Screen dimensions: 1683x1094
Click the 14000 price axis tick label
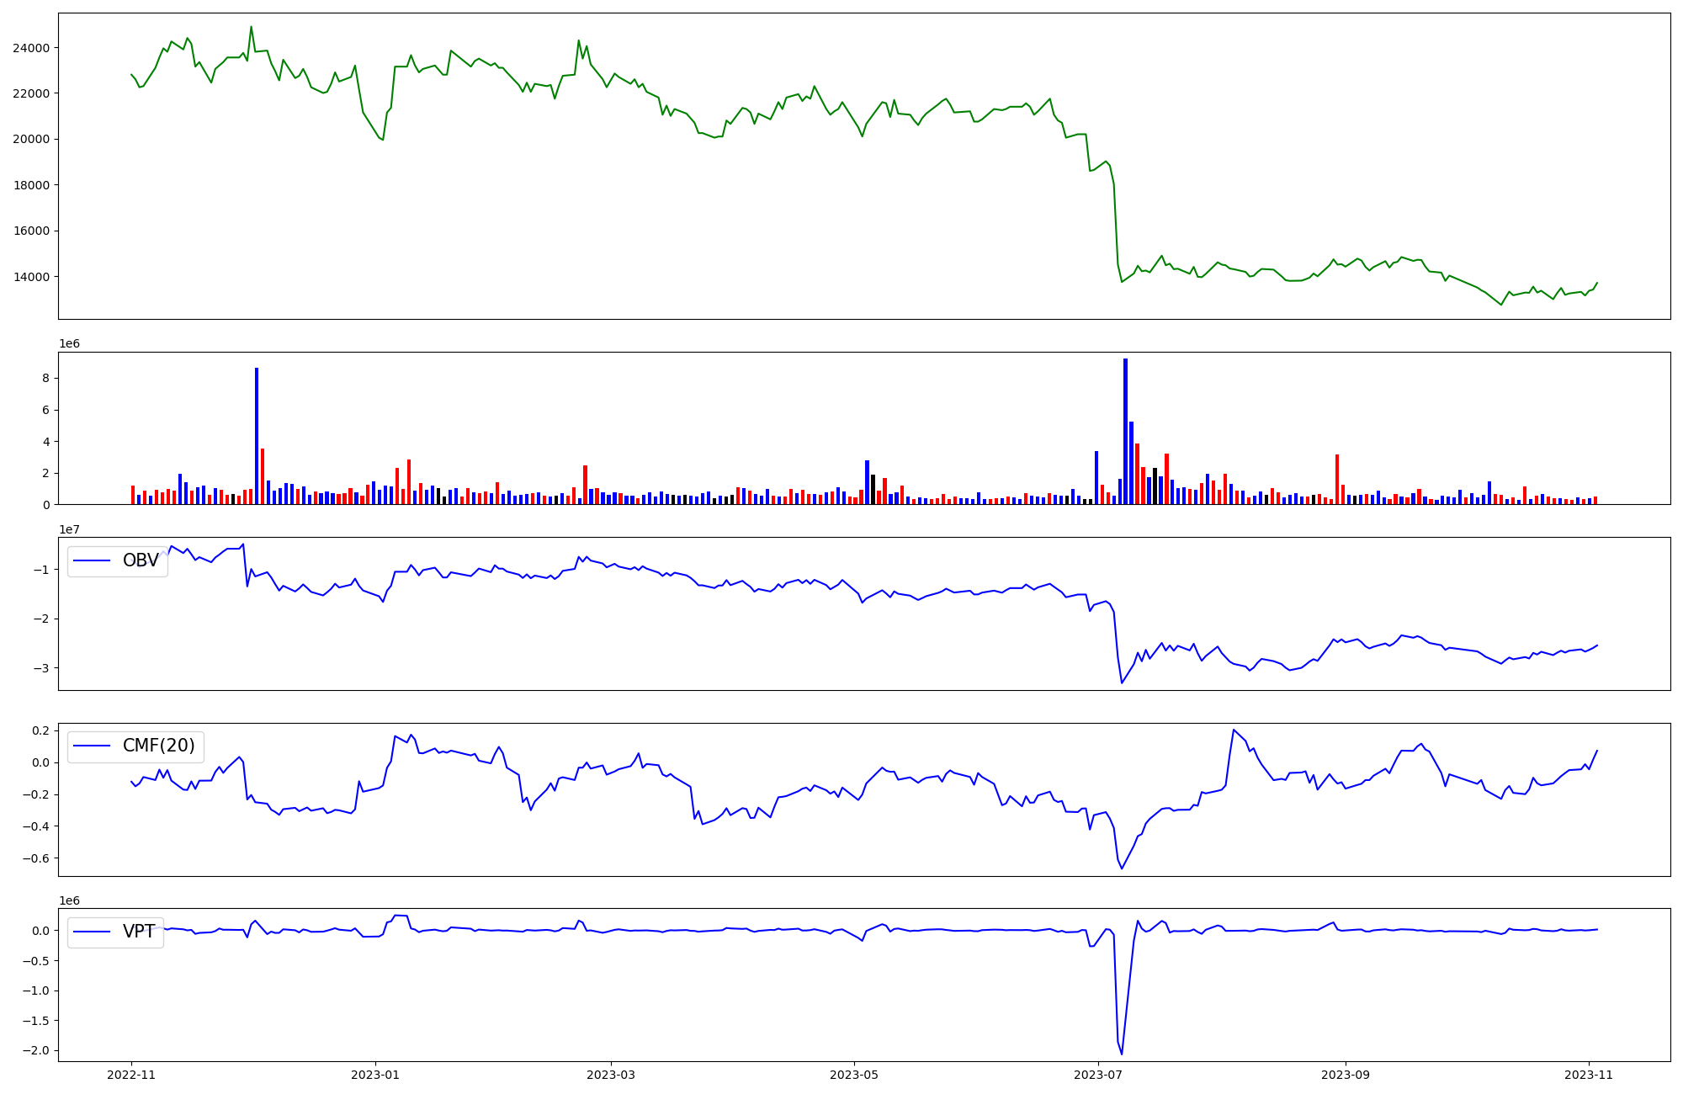31,277
